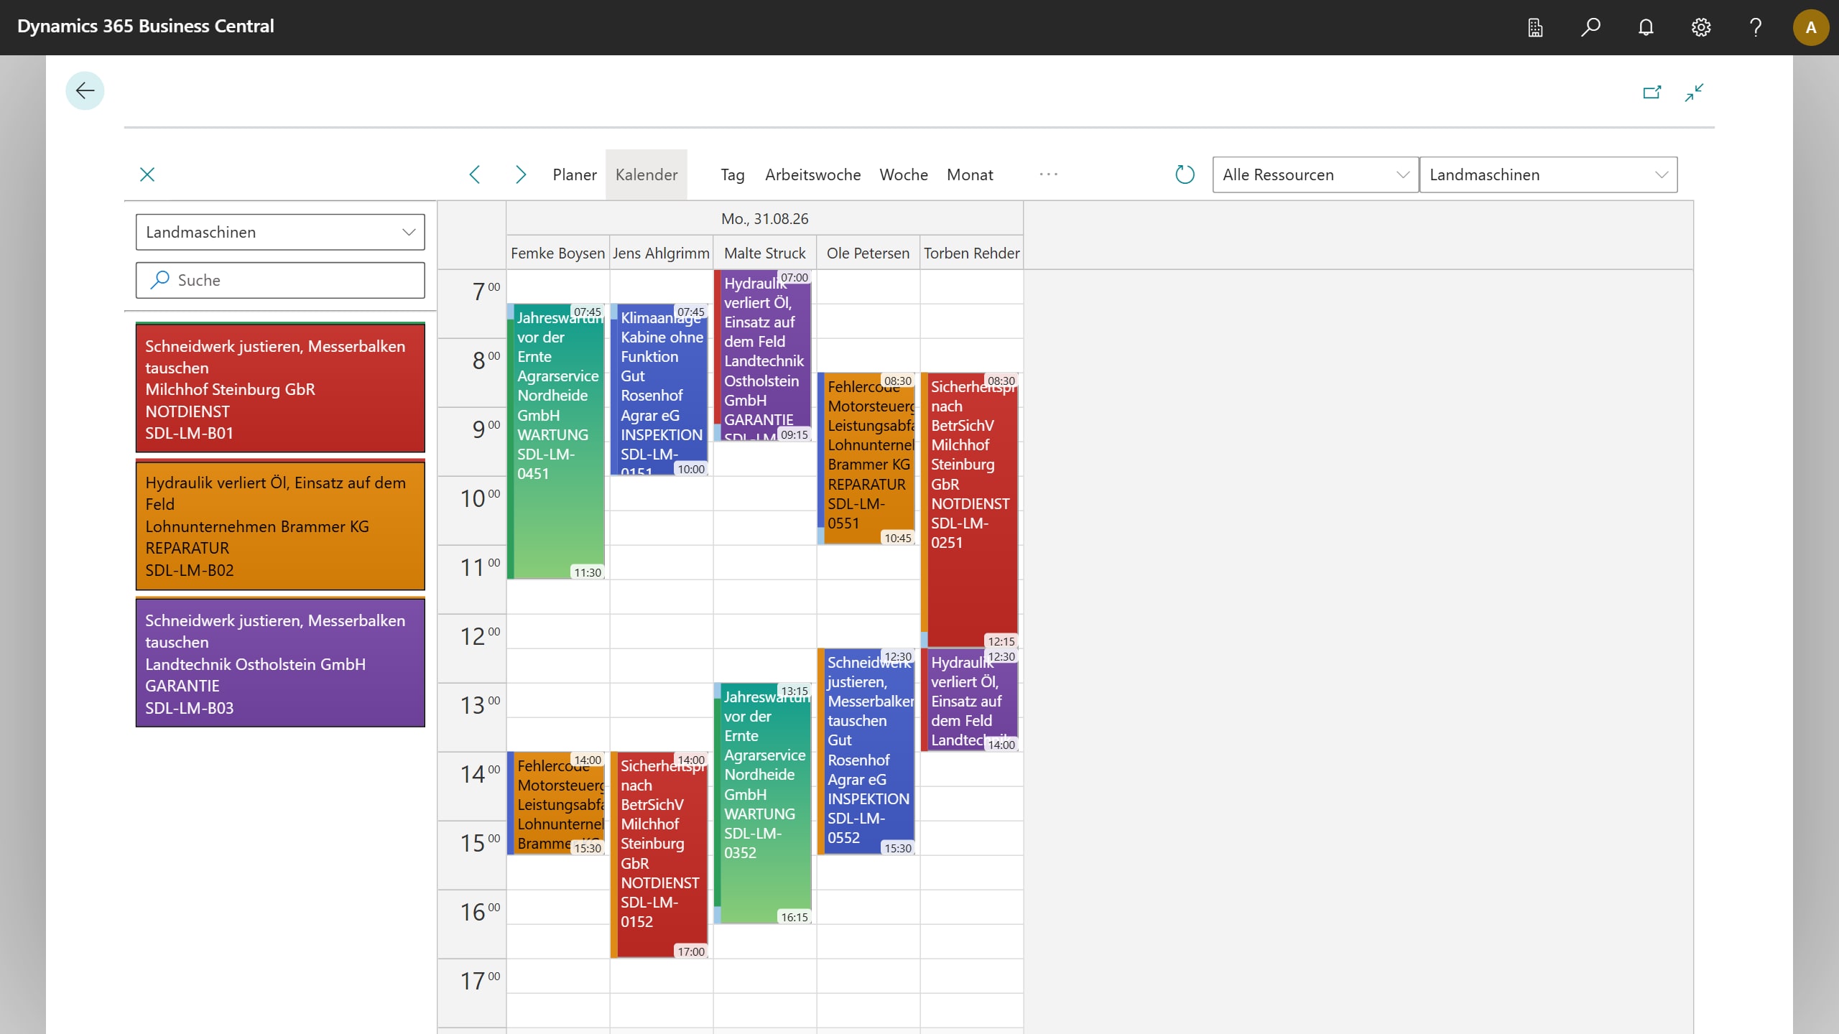This screenshot has width=1839, height=1034.
Task: Go to next day arrow
Action: (521, 174)
